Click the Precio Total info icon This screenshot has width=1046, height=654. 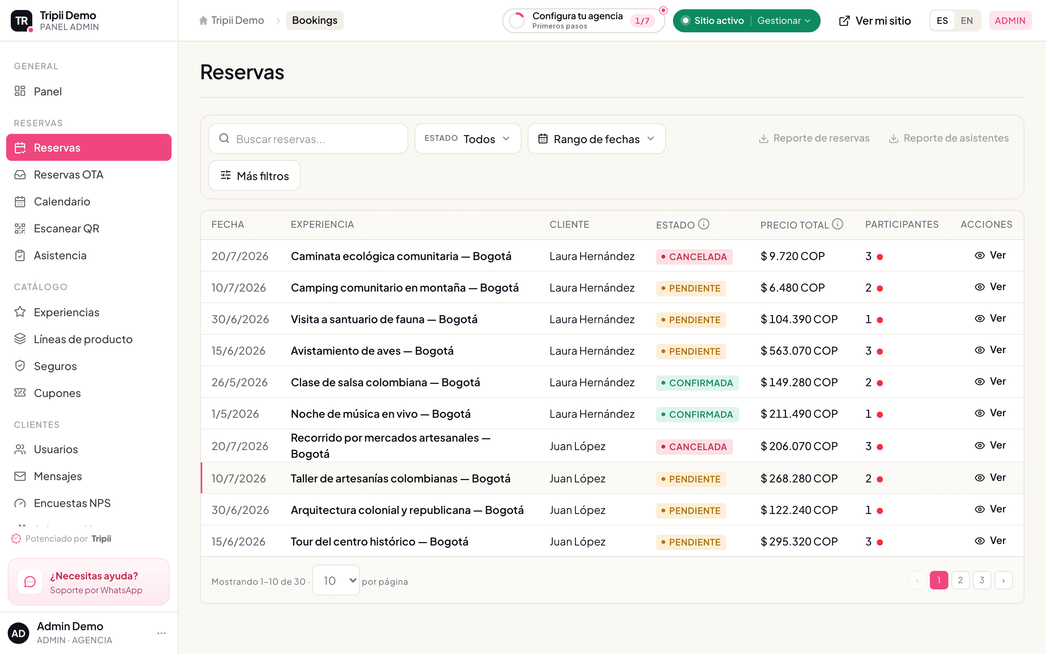click(838, 224)
